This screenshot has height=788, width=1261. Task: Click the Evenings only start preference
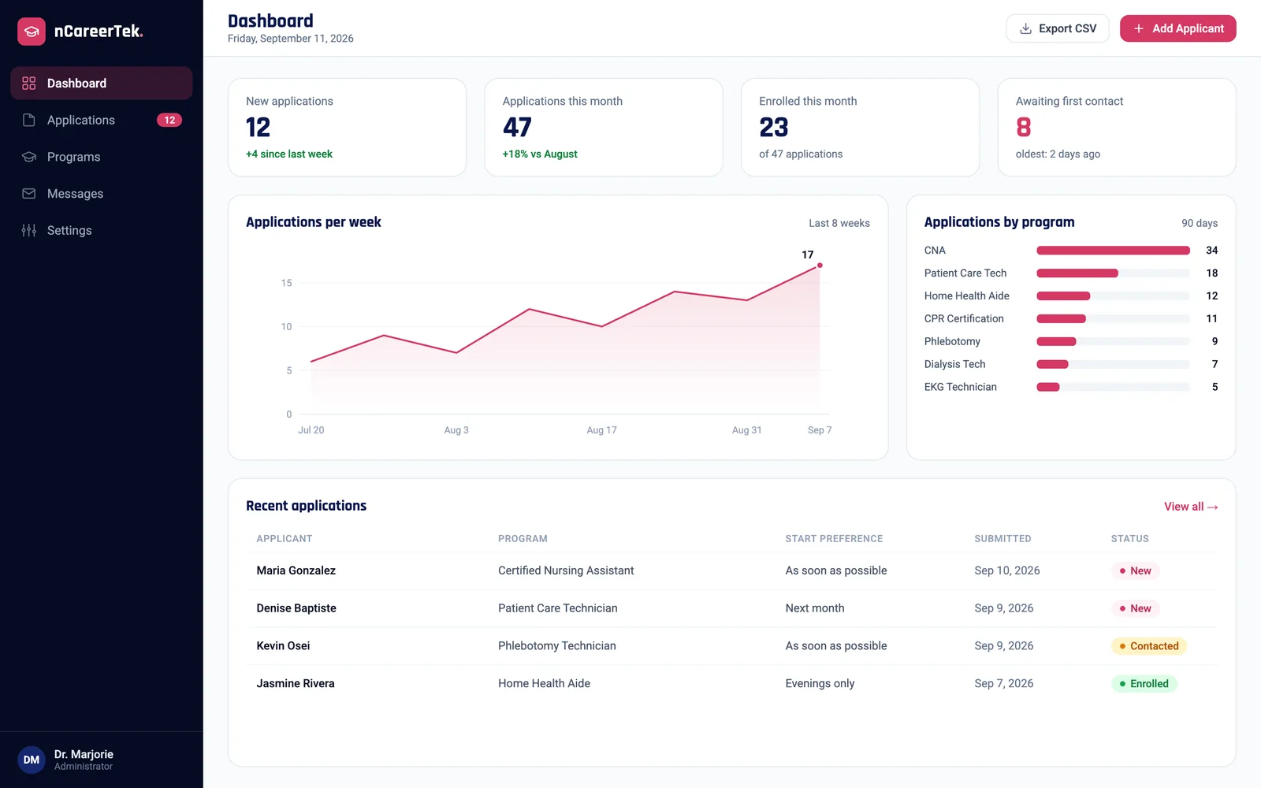[x=820, y=684]
